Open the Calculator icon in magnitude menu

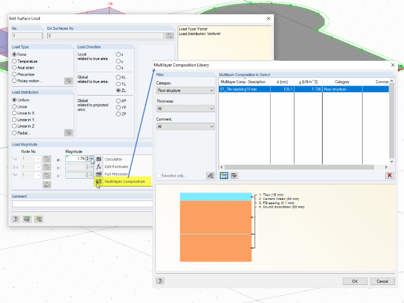99,159
